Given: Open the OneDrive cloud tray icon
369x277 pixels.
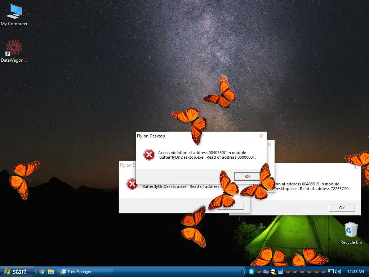Looking at the screenshot, I should pos(266,272).
